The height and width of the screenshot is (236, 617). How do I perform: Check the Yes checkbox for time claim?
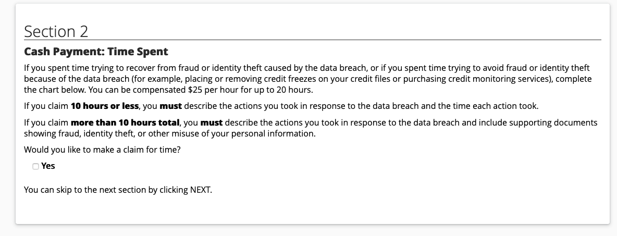(35, 166)
